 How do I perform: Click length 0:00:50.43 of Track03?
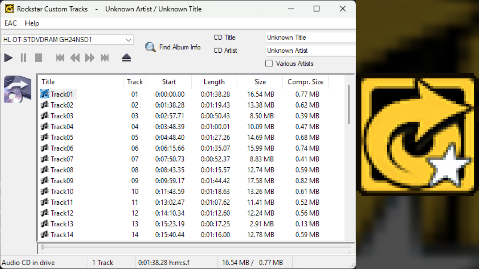[x=216, y=116]
